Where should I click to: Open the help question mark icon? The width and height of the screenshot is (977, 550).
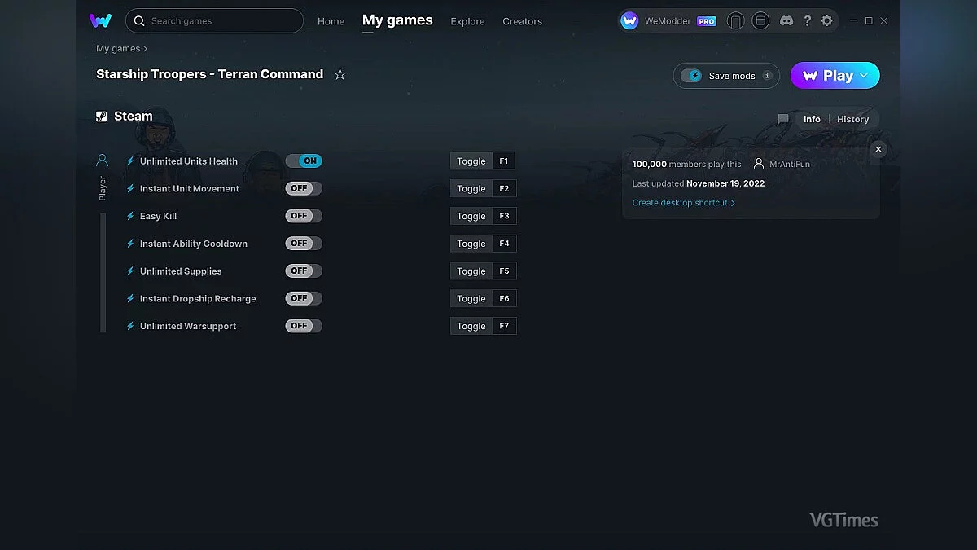[807, 21]
